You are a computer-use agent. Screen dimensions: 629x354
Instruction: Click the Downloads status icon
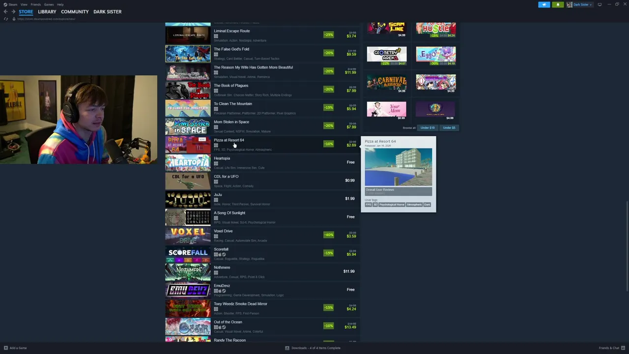(x=287, y=348)
